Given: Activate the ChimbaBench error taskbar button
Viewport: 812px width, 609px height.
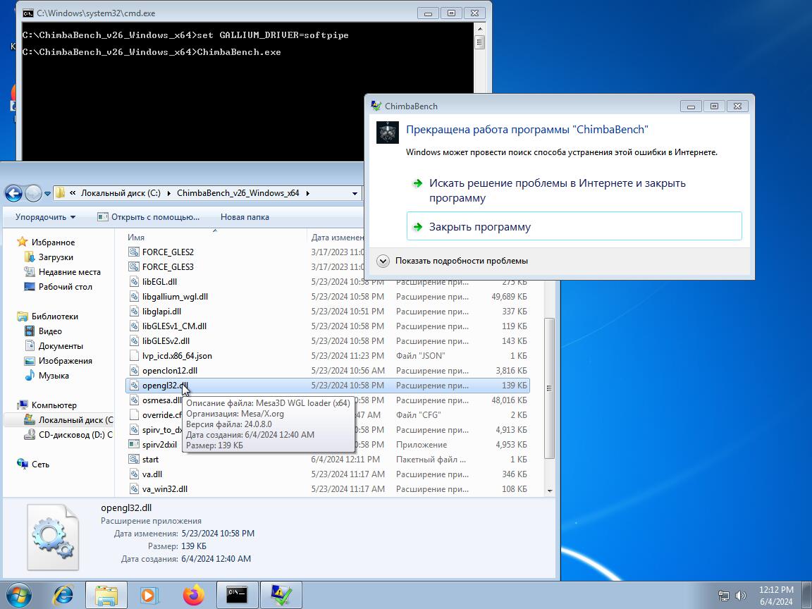Looking at the screenshot, I should click(x=281, y=595).
